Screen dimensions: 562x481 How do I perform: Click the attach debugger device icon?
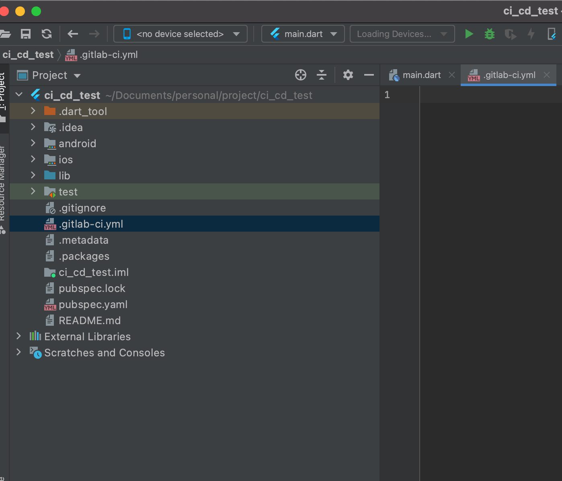point(552,34)
